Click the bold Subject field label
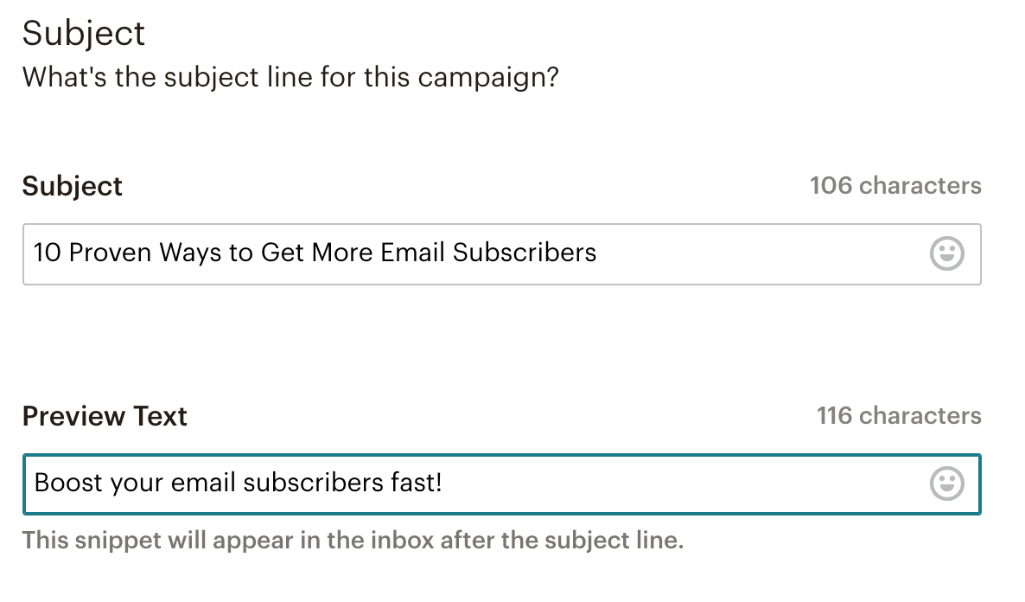Screen dimensions: 1025x602 (73, 186)
